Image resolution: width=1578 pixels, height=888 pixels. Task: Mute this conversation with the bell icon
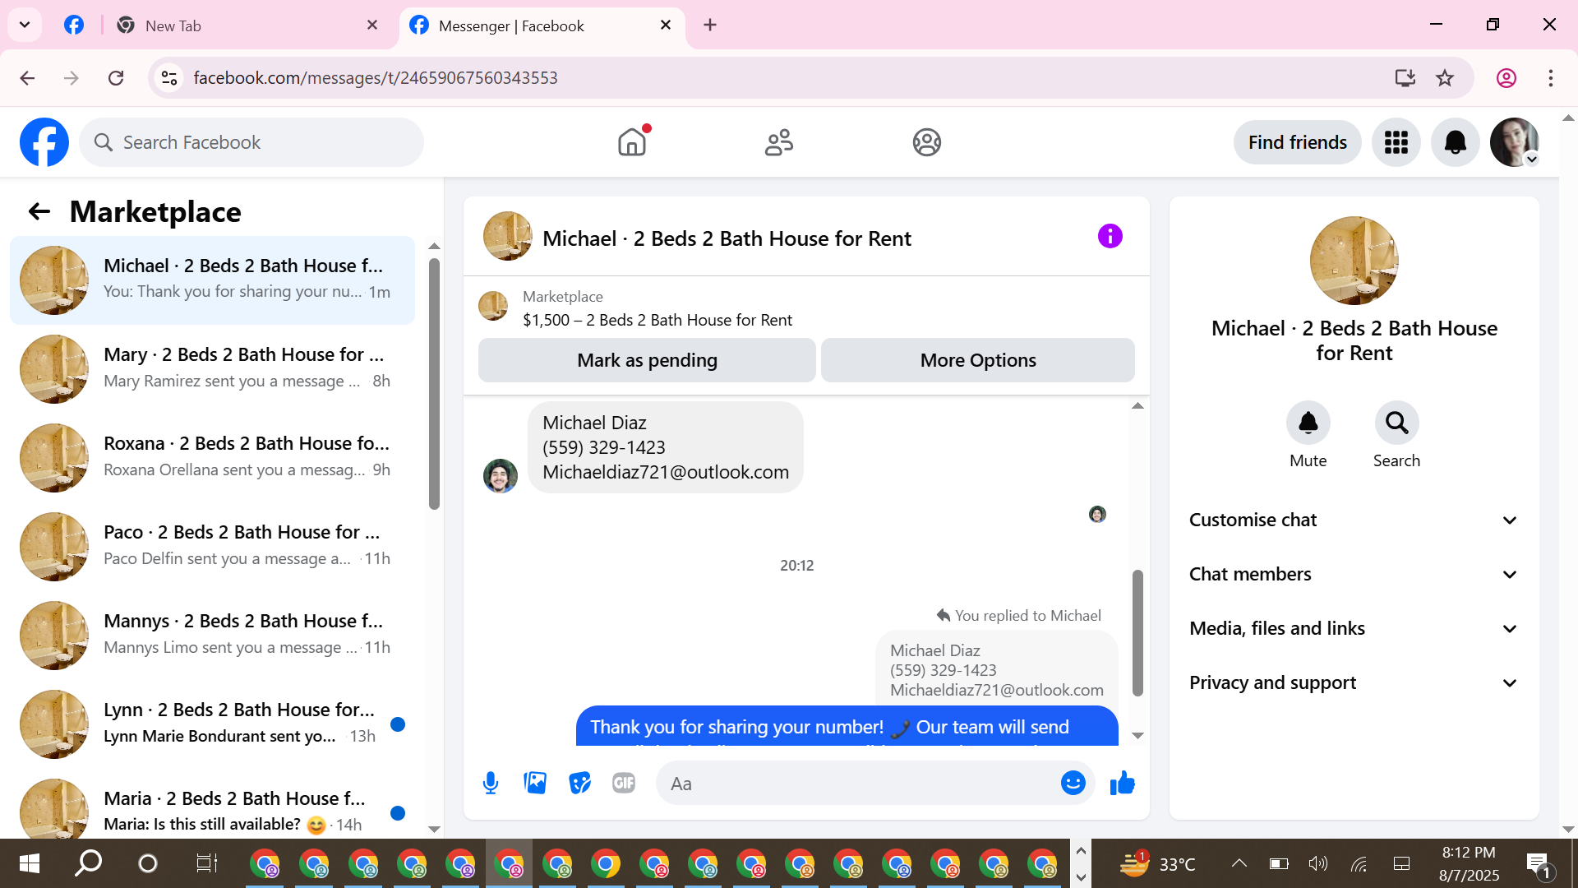(x=1308, y=423)
